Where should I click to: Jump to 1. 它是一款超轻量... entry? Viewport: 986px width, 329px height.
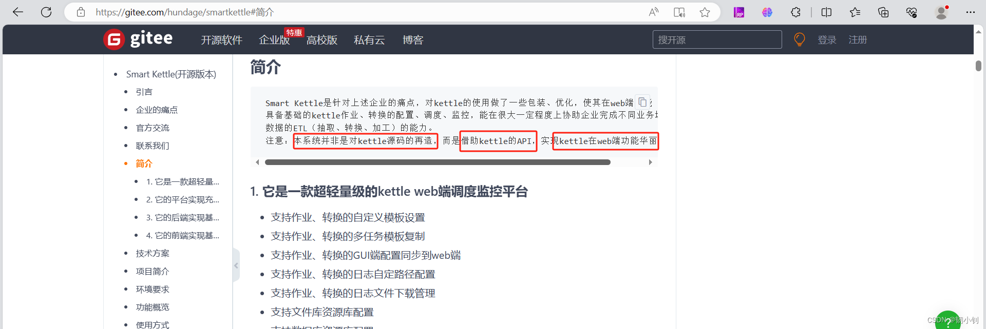[183, 181]
